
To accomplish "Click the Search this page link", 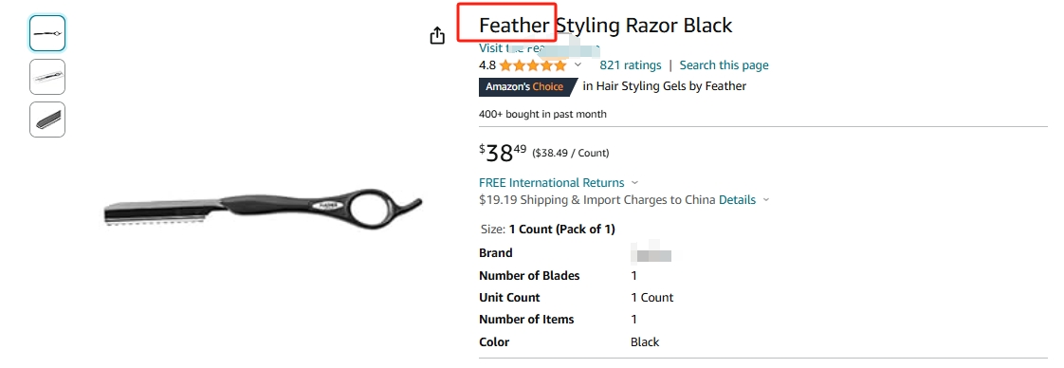I will tap(725, 65).
